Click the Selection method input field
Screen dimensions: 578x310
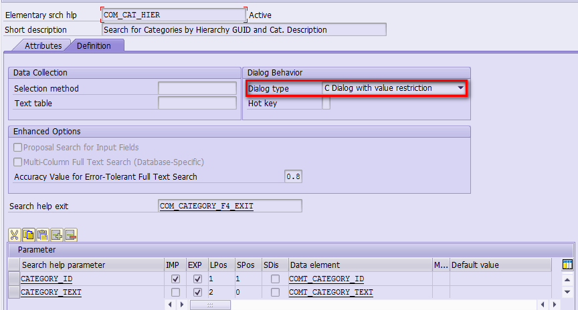pyautogui.click(x=197, y=88)
